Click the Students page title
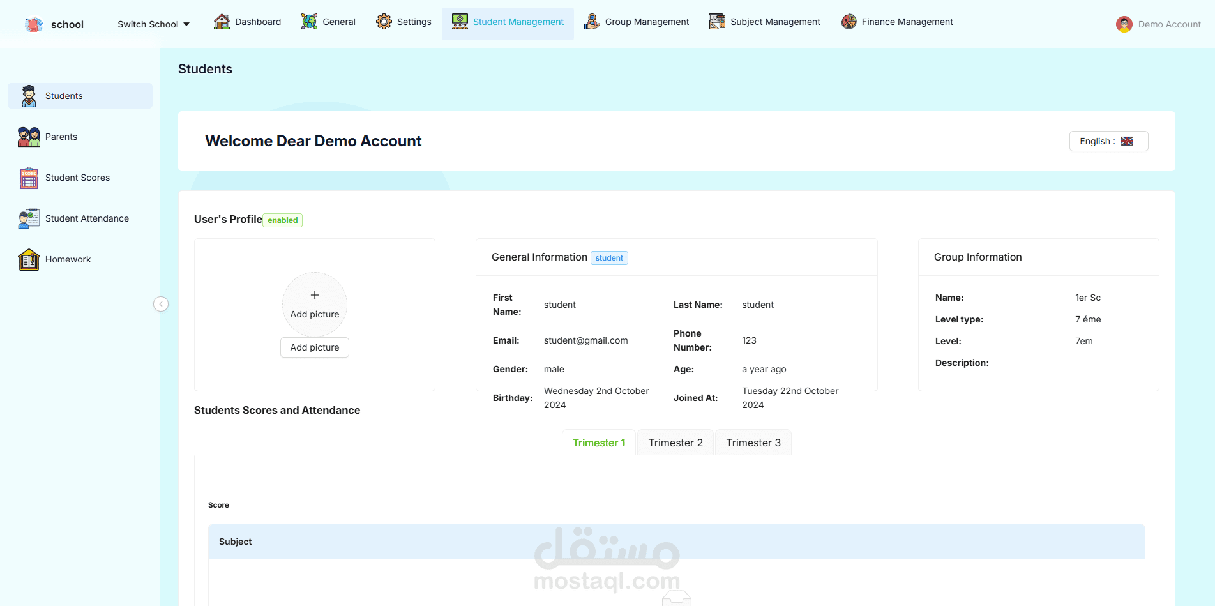 (x=205, y=69)
